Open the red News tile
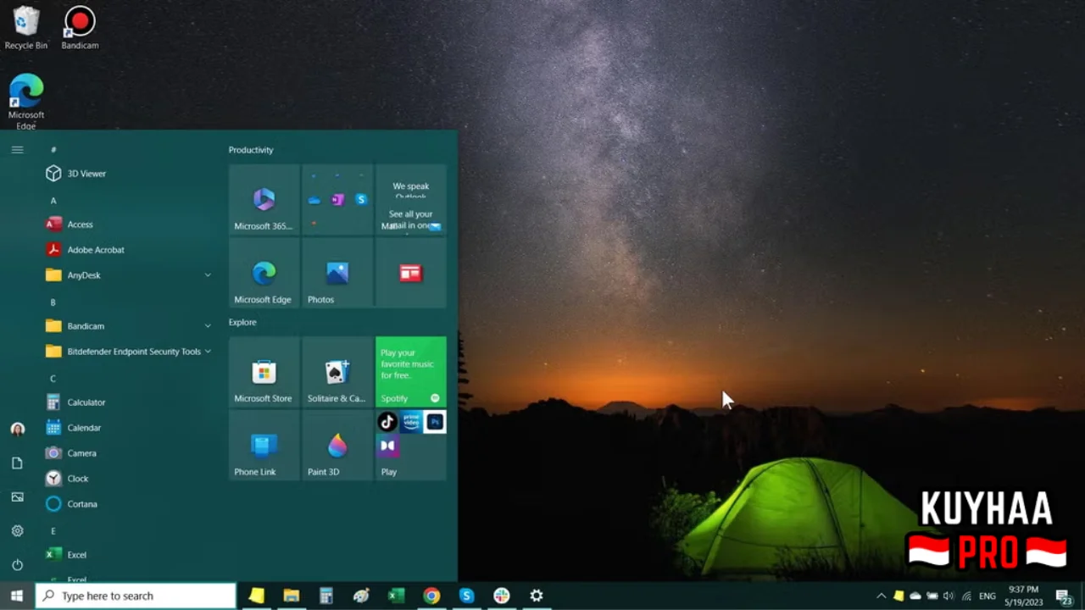1085x610 pixels. pos(411,273)
